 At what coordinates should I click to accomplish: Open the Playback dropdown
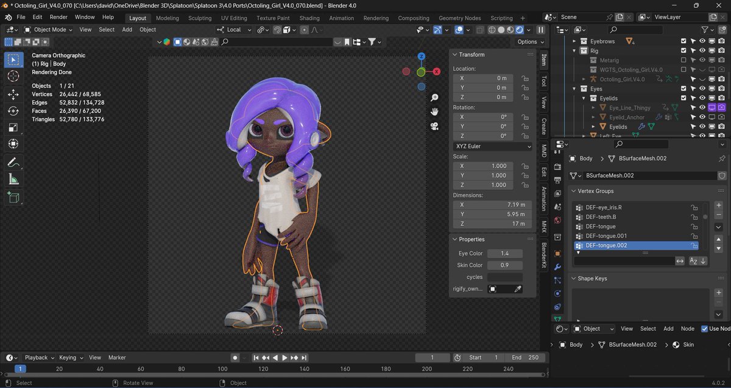tap(40, 358)
